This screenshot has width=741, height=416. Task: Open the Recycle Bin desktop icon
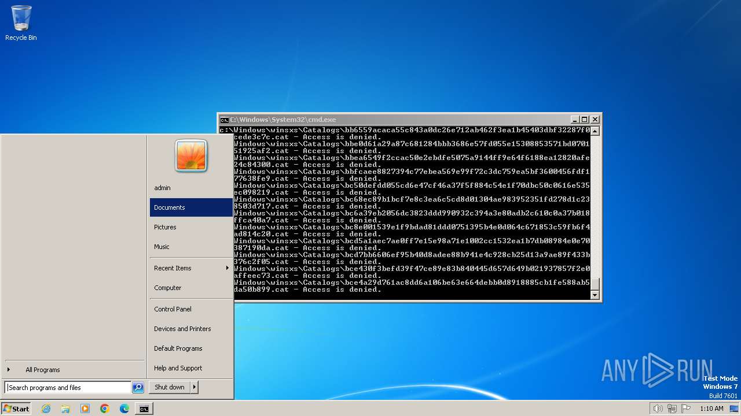(21, 23)
